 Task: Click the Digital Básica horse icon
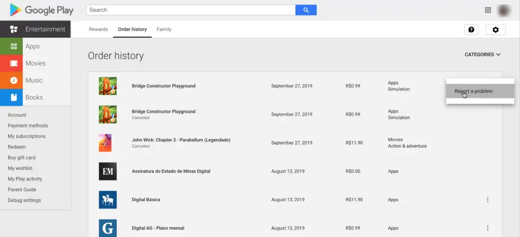click(x=108, y=200)
